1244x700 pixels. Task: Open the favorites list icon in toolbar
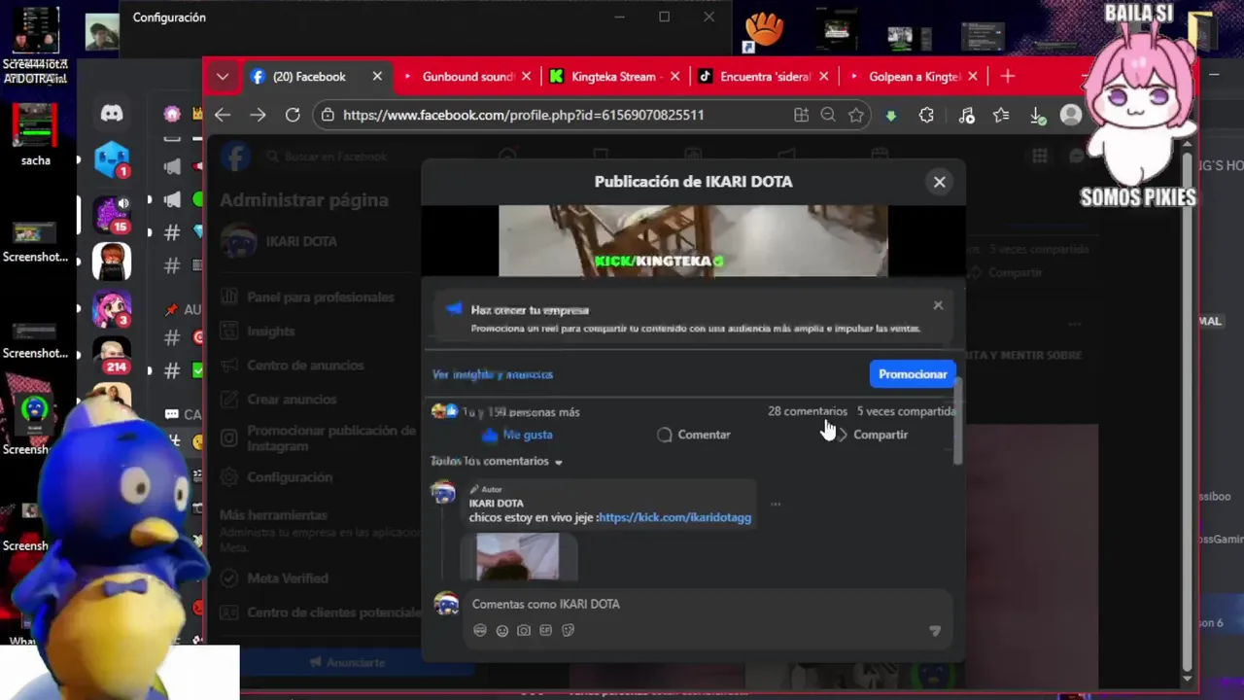coord(1001,115)
